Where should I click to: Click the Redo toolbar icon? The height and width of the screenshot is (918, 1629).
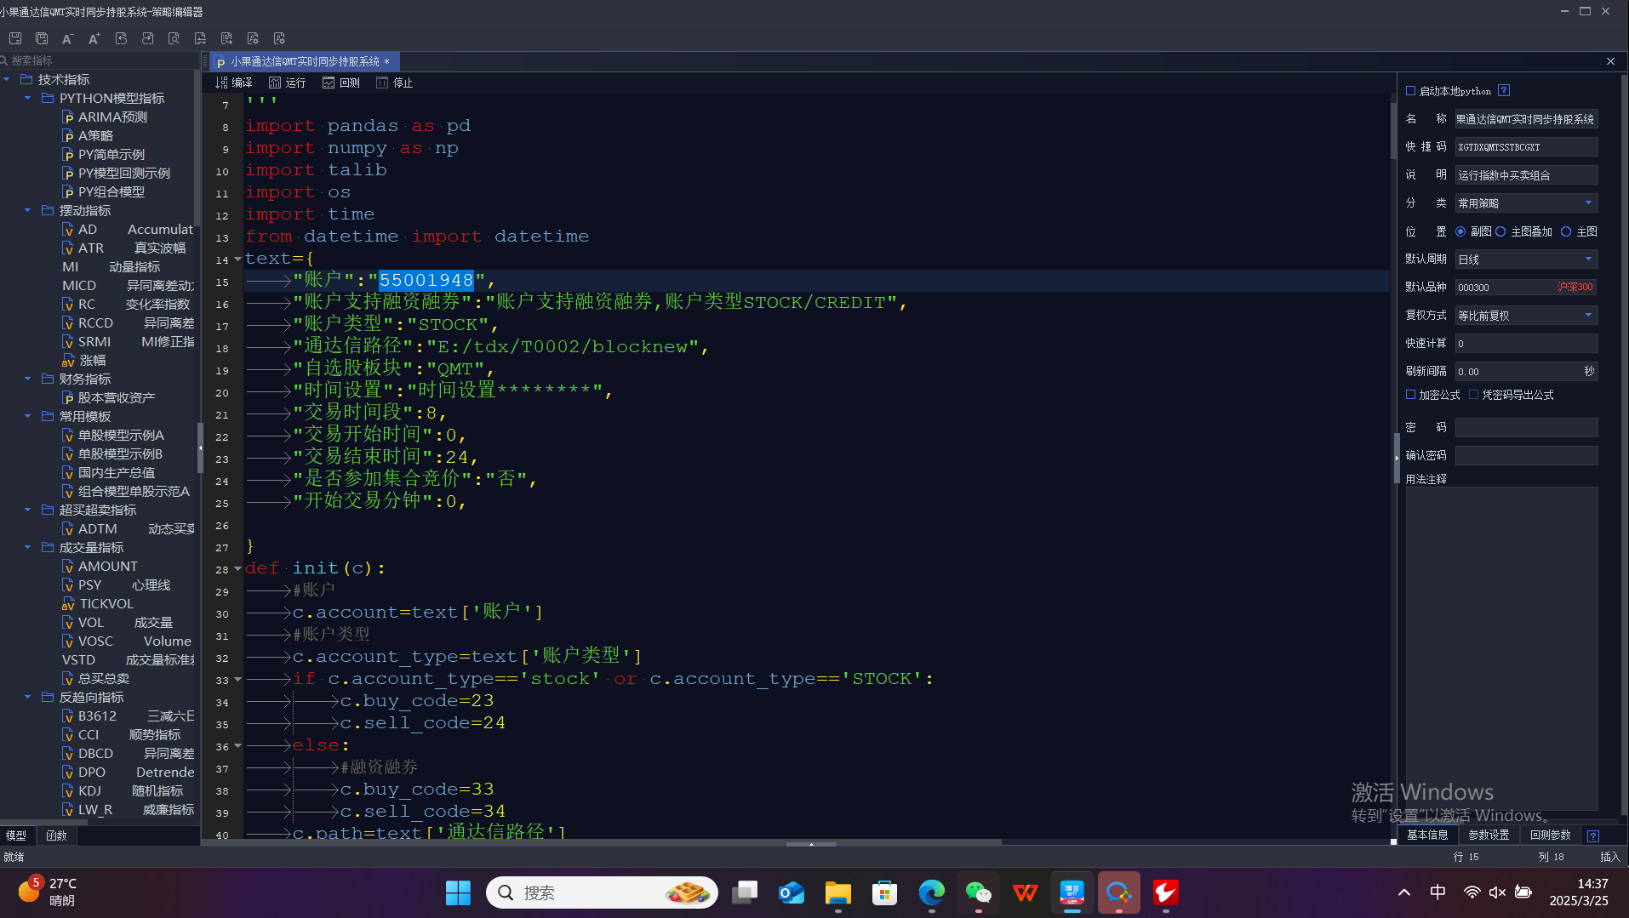point(147,38)
